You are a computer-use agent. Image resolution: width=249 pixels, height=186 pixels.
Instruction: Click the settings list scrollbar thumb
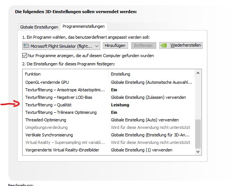pos(198,134)
